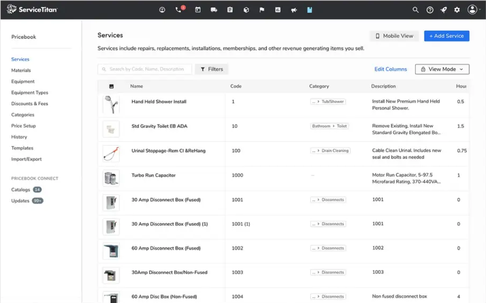Viewport: 486px width, 303px height.
Task: Expand Disconnects chip for code 1001 row
Action: [328, 200]
